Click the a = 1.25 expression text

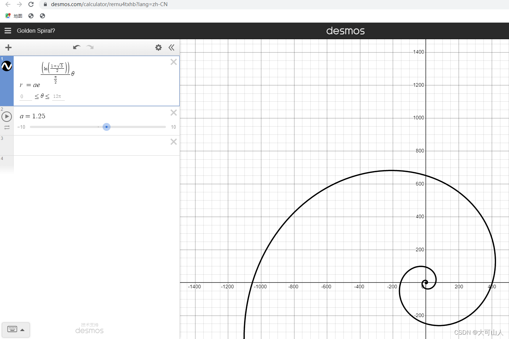coord(32,116)
